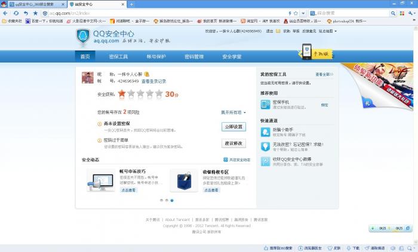
Task: Click 收听QQ安全中心微博 icon
Action: click(266, 161)
